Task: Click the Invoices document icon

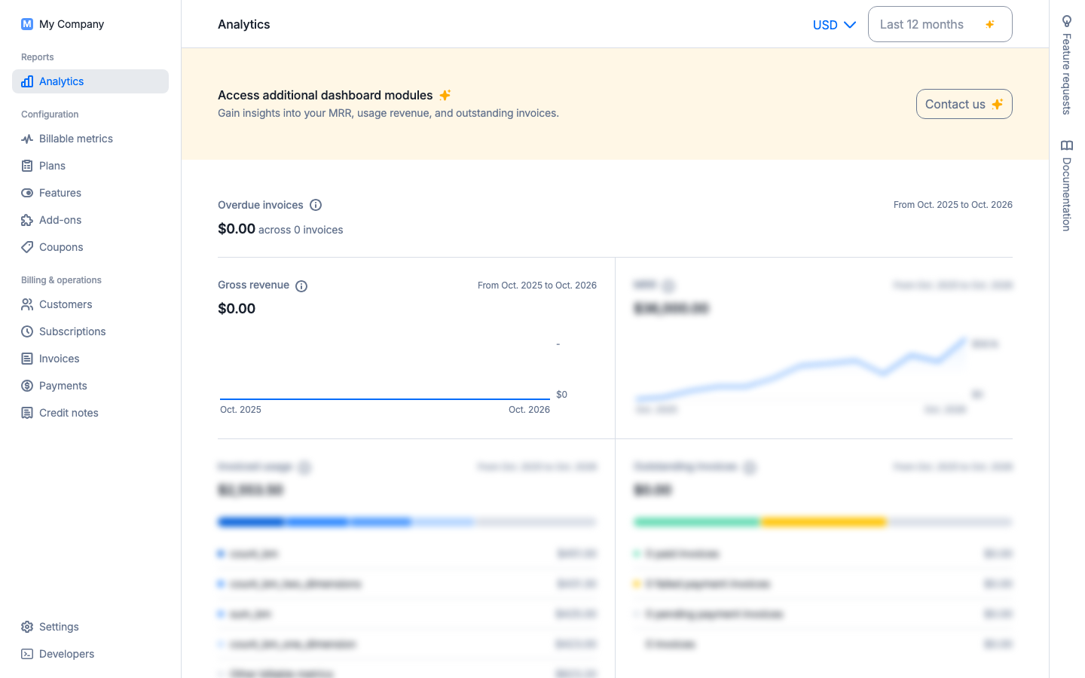Action: [x=27, y=359]
